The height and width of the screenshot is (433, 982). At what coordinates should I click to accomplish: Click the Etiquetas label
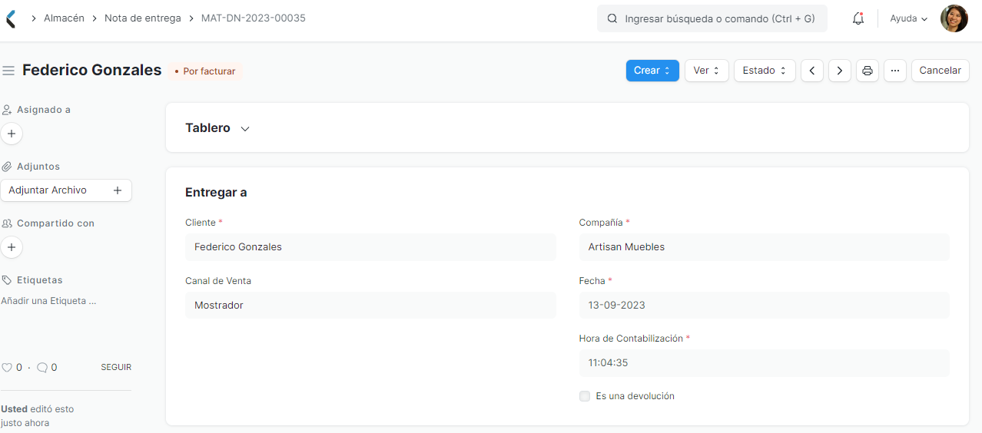[x=40, y=280]
